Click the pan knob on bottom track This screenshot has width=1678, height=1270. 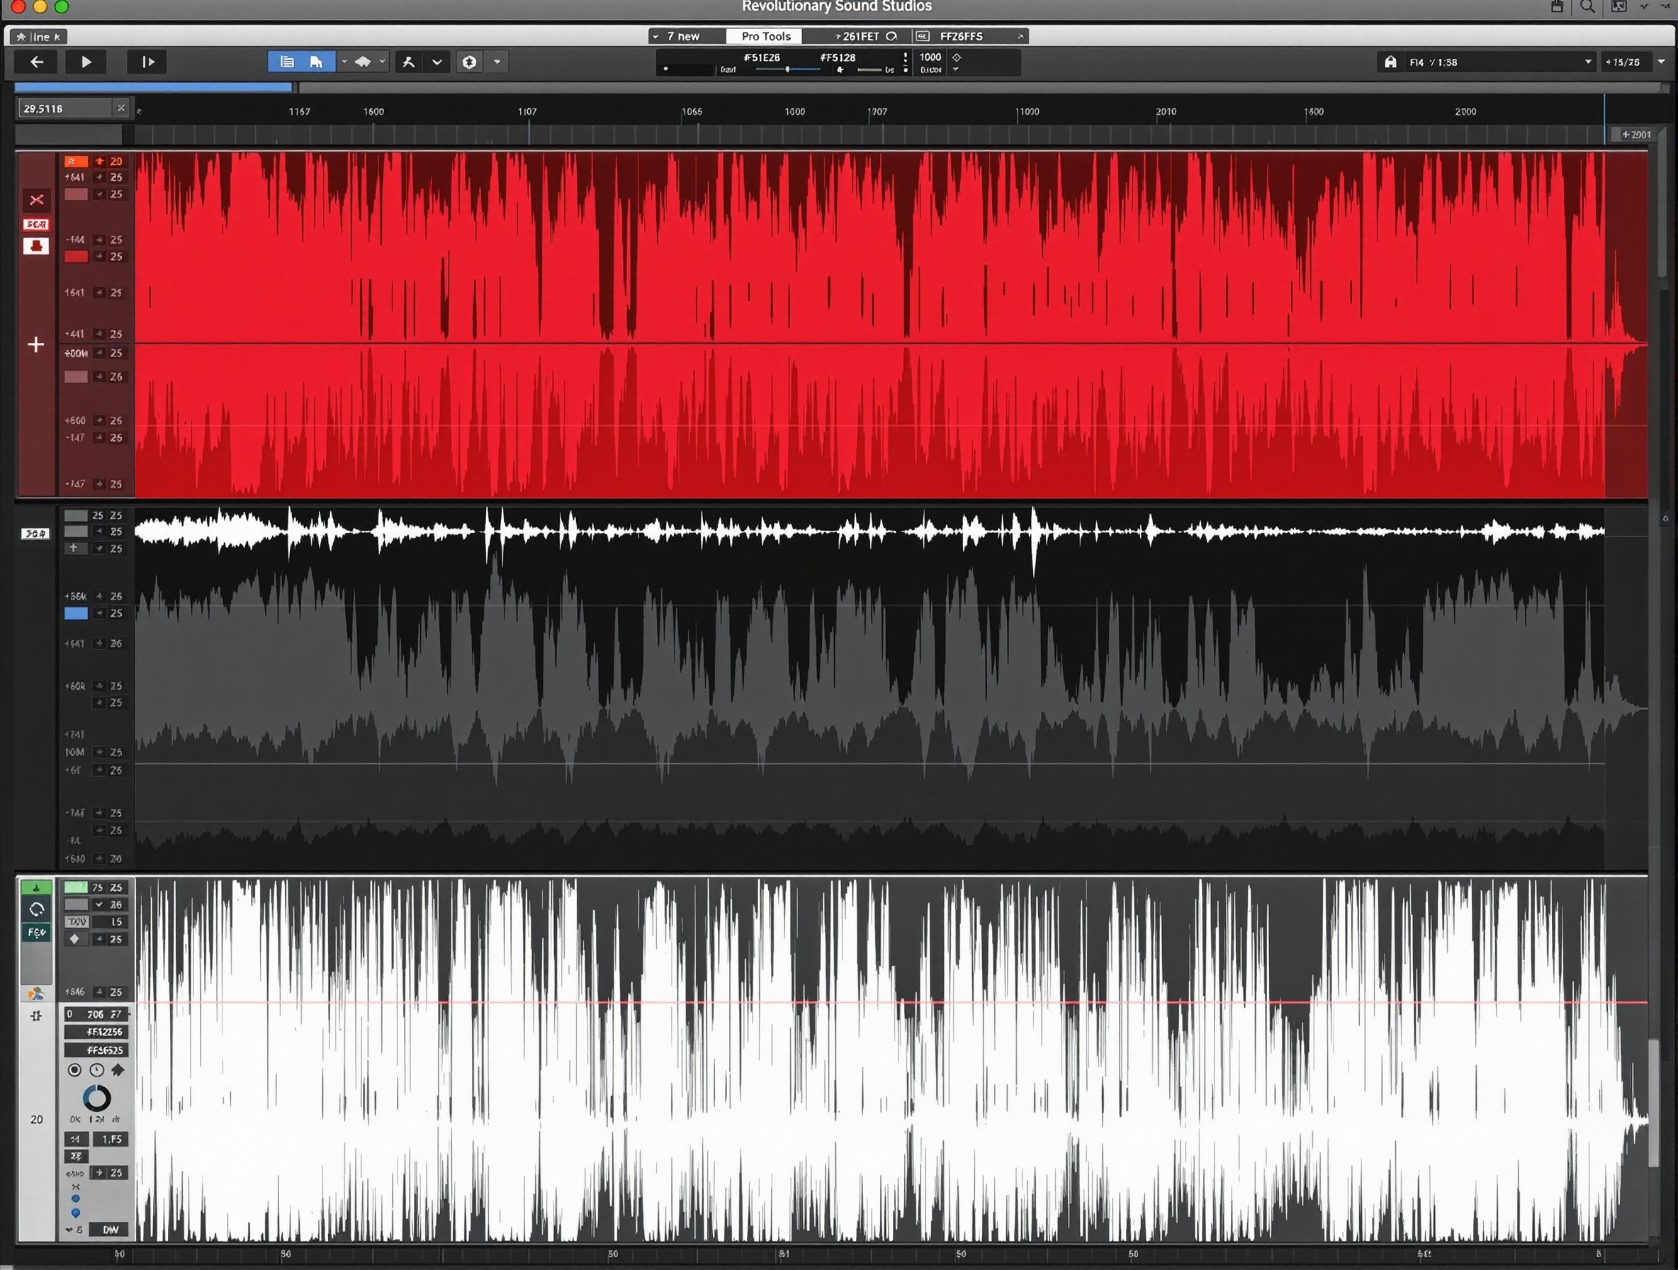(96, 1098)
